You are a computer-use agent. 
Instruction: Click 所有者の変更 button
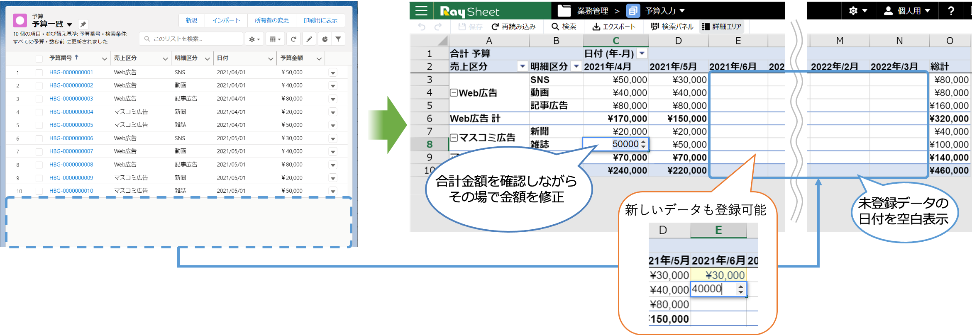point(272,20)
